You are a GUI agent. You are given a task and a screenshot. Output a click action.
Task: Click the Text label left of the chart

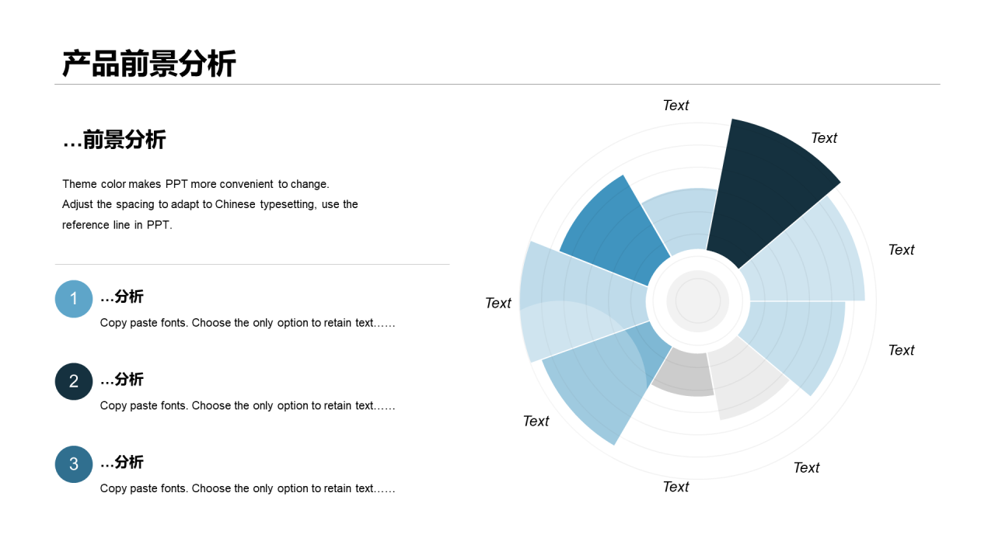pos(498,304)
